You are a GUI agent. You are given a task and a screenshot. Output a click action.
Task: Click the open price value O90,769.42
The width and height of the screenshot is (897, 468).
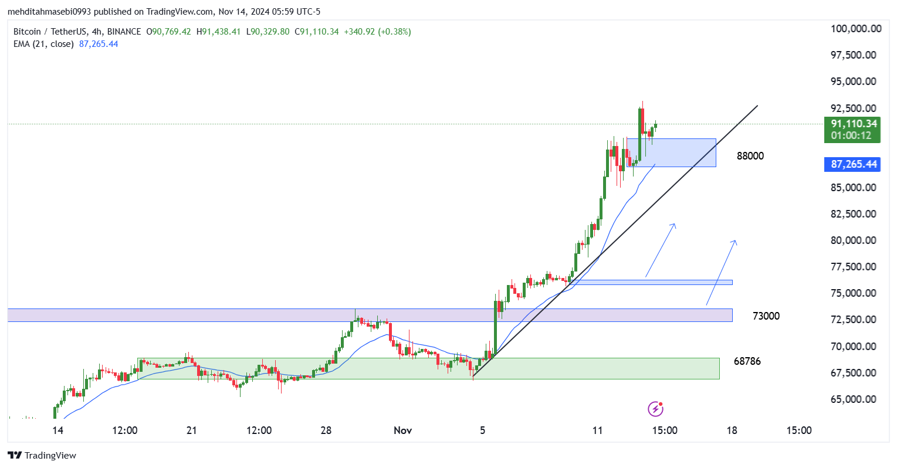[168, 32]
